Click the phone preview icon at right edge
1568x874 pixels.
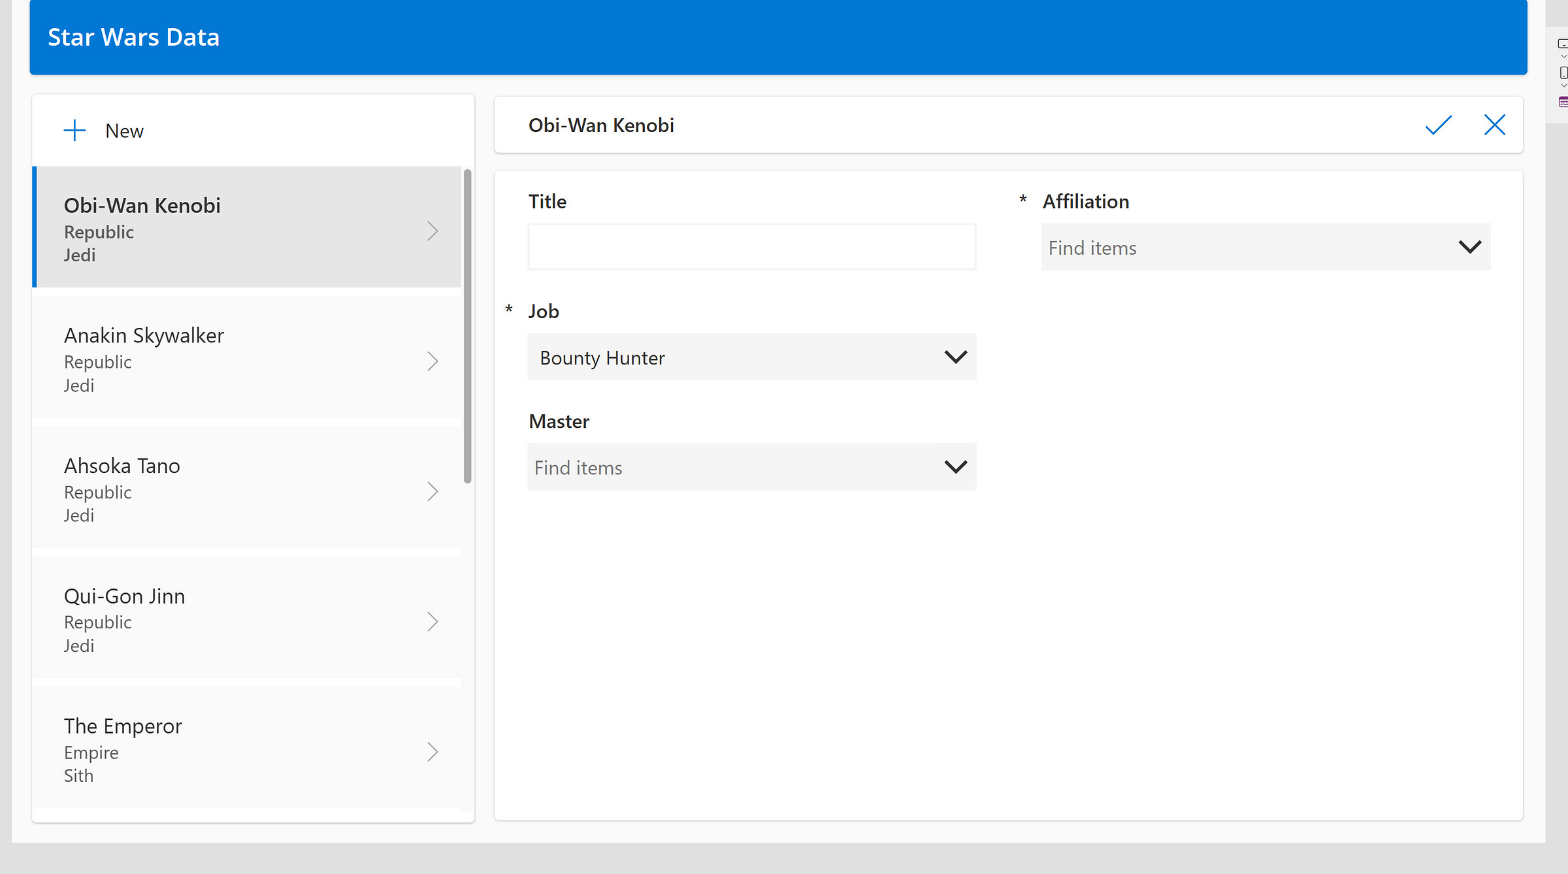coord(1563,73)
